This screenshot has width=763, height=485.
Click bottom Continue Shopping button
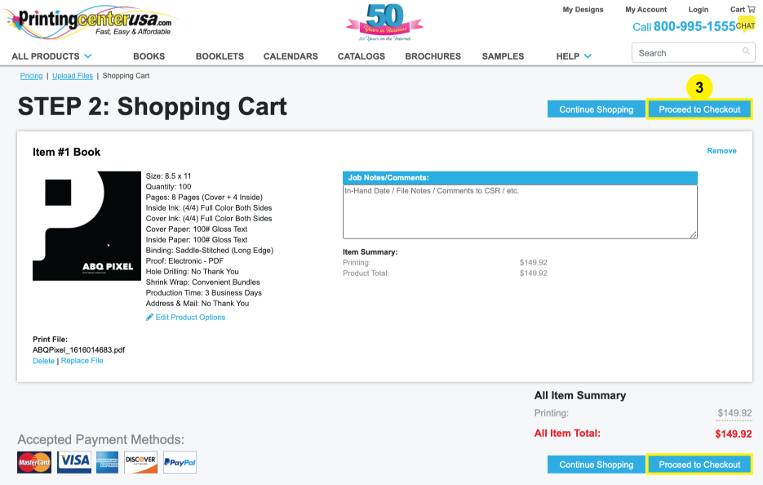[596, 465]
